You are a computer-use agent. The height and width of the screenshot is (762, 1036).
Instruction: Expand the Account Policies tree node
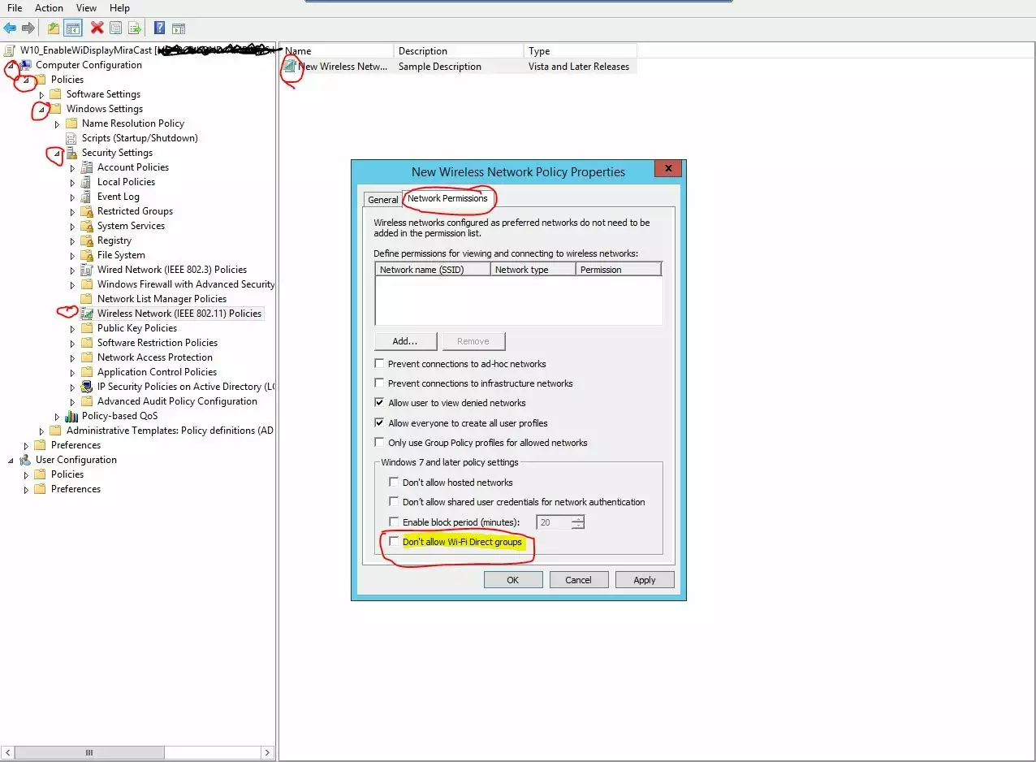pos(72,168)
